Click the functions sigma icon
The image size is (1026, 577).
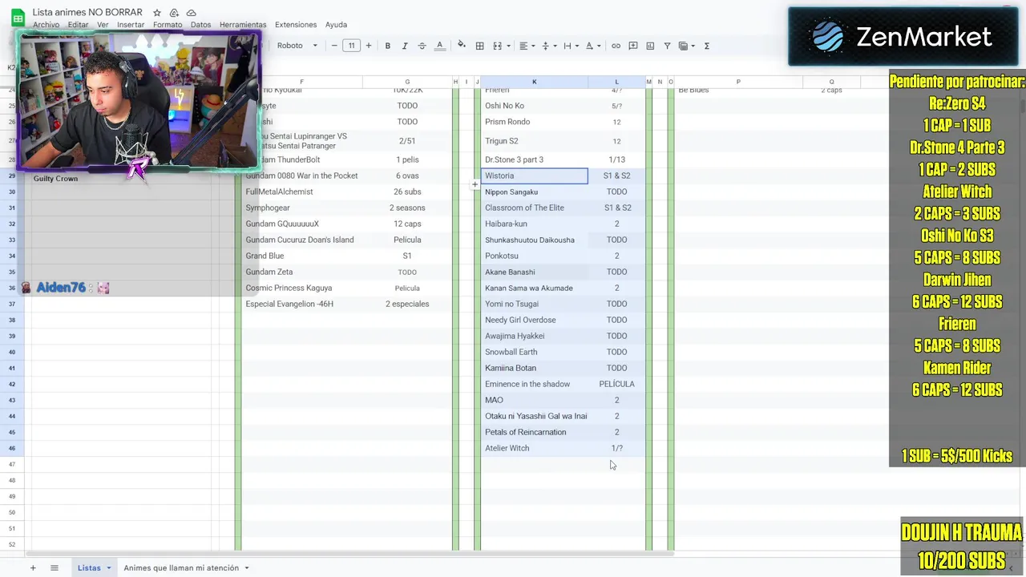[706, 46]
